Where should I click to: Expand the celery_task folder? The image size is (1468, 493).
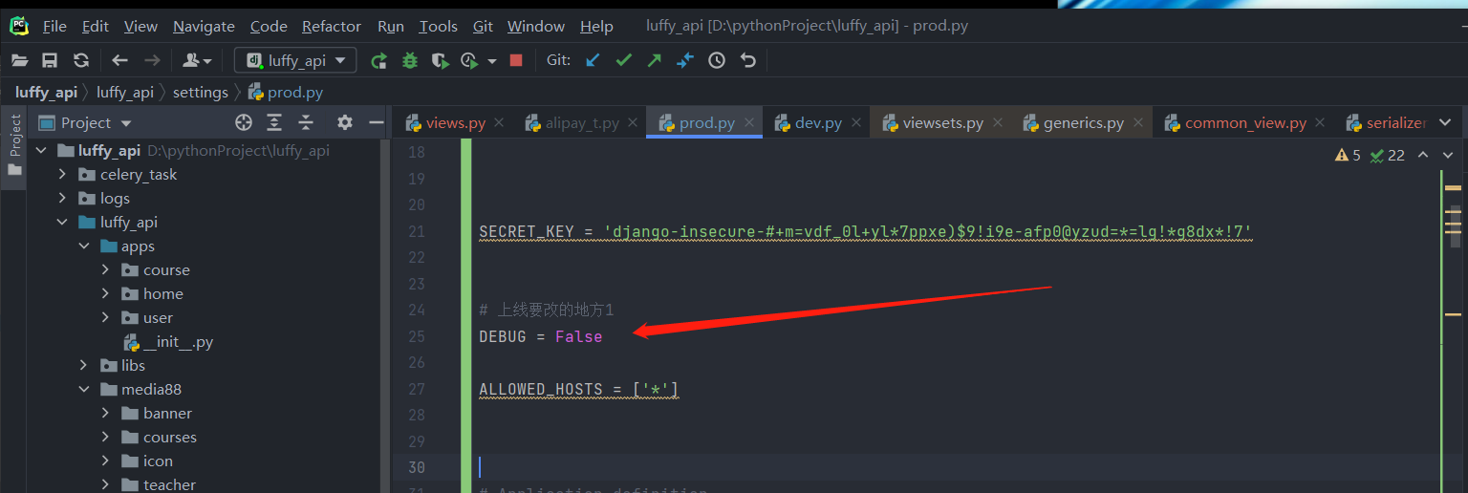tap(62, 174)
